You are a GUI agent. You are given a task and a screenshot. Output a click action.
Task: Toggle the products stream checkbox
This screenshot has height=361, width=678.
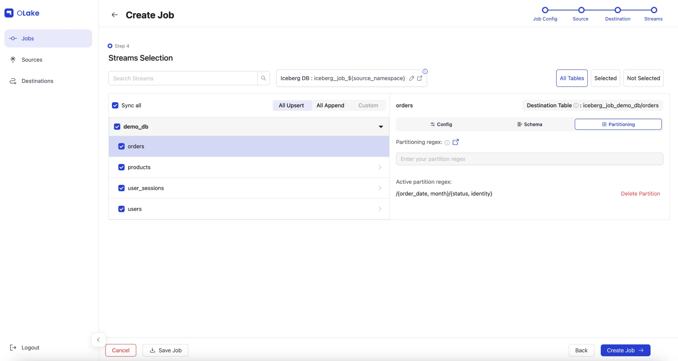coord(121,167)
